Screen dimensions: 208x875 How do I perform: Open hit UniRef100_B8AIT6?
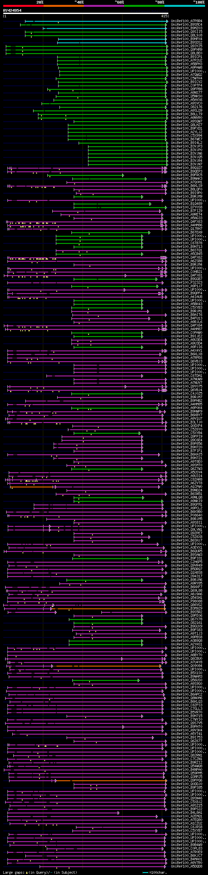coord(187,315)
